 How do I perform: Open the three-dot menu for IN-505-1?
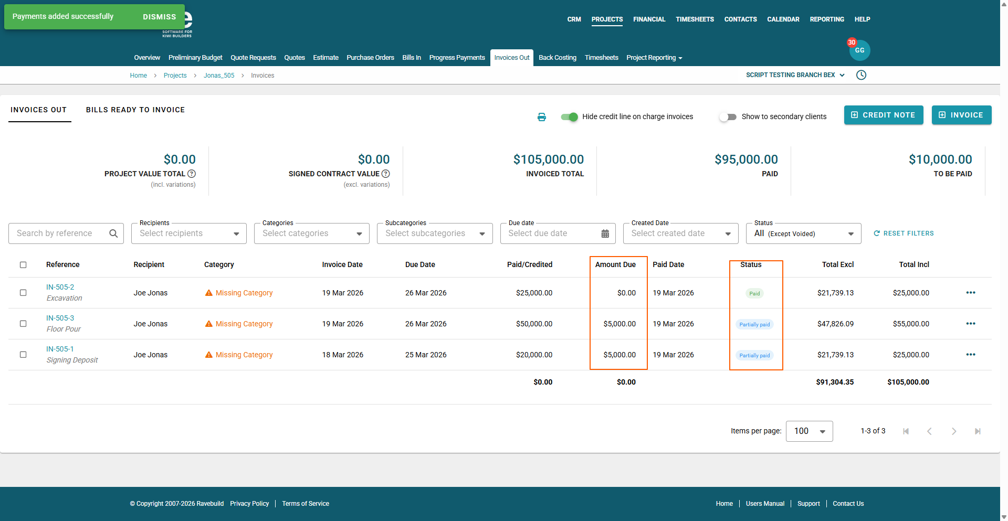(970, 355)
